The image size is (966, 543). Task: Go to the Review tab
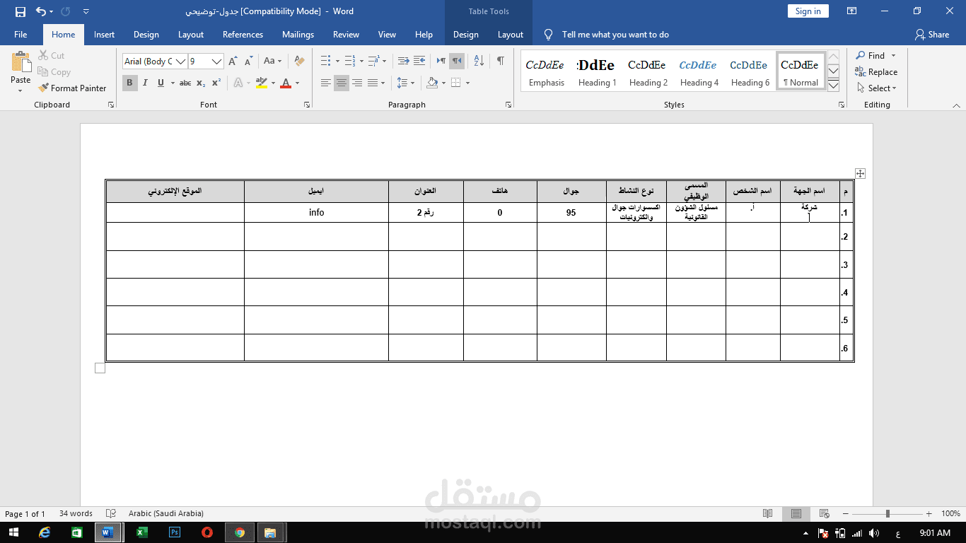pos(346,35)
